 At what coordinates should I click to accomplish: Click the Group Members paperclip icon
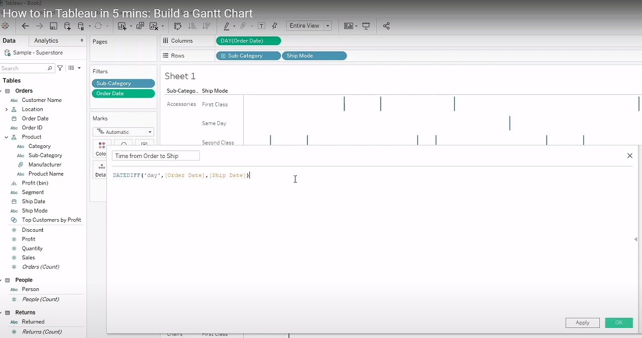pos(243,26)
